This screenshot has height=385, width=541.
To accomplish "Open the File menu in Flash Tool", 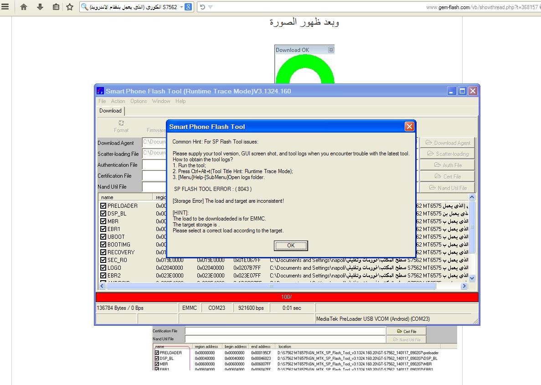I will click(102, 101).
